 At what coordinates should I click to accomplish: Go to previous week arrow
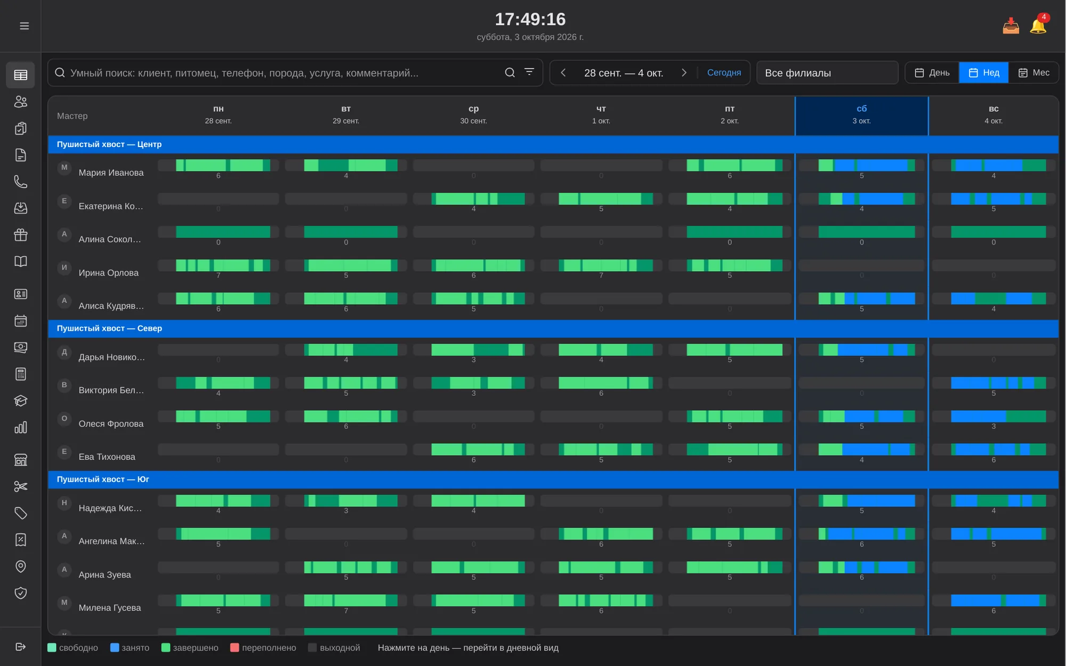pyautogui.click(x=563, y=72)
